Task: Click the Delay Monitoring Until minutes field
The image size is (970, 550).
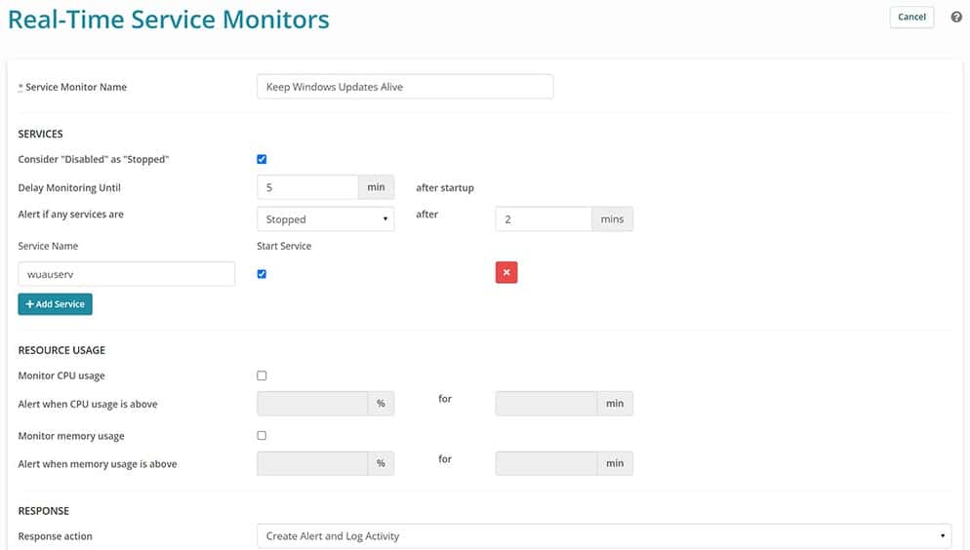Action: pos(307,187)
